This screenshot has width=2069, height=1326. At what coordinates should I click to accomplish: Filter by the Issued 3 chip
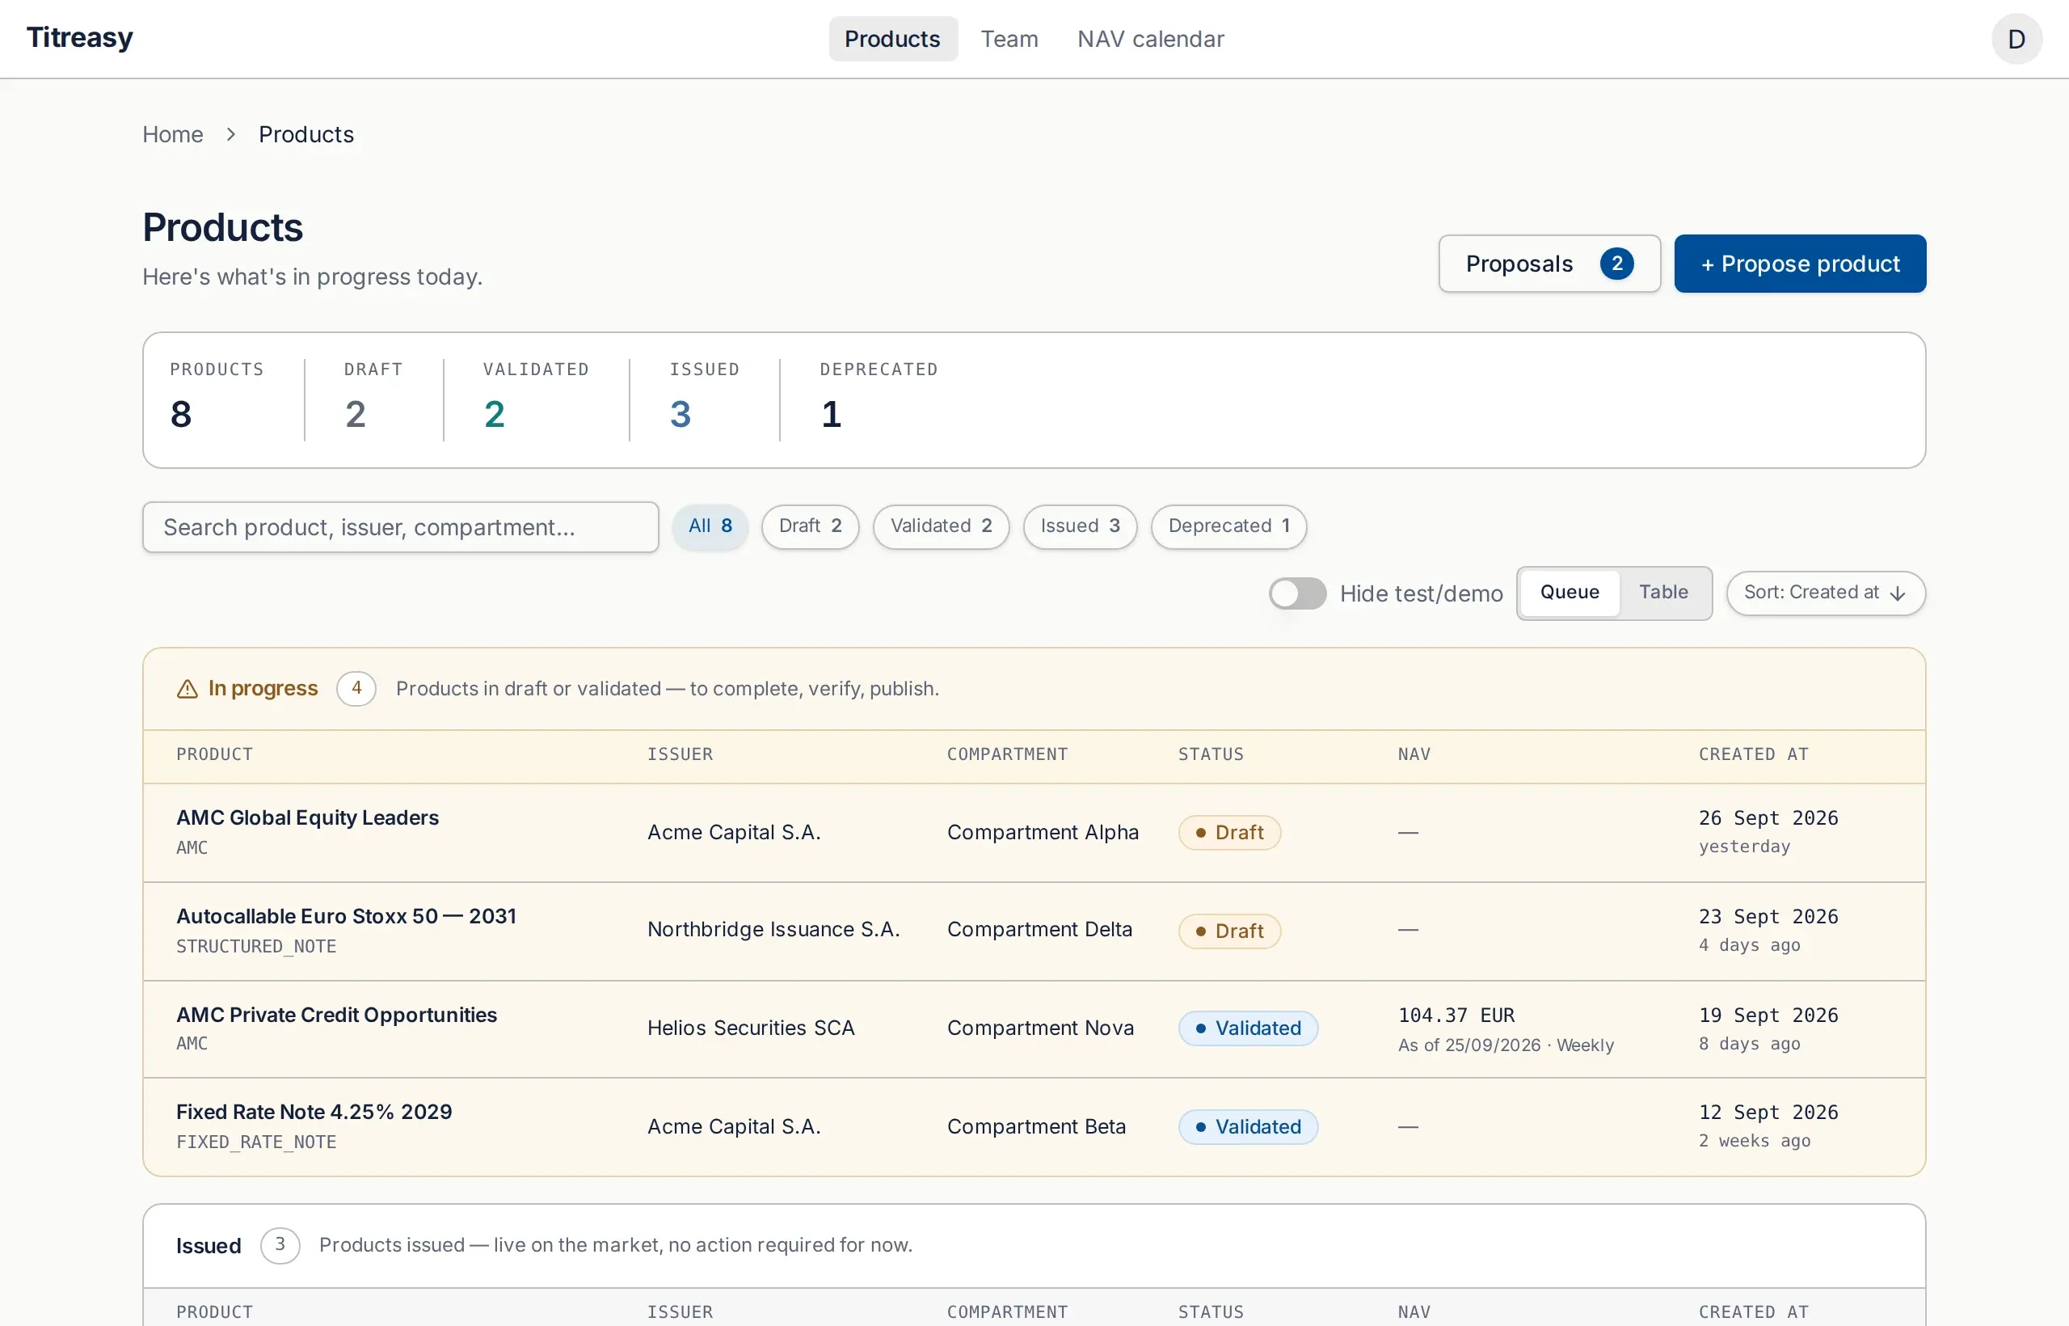tap(1079, 526)
